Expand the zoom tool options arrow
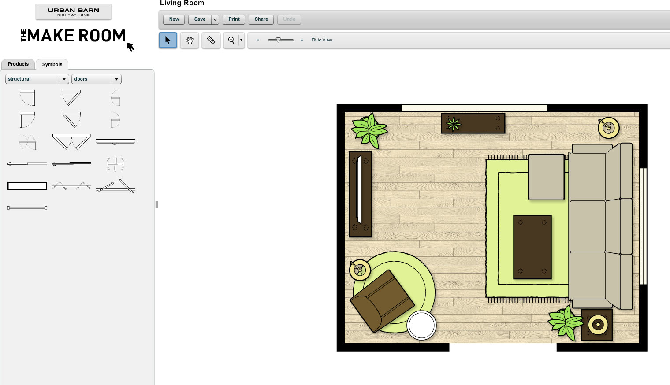Viewport: 670px width, 385px height. (x=241, y=40)
